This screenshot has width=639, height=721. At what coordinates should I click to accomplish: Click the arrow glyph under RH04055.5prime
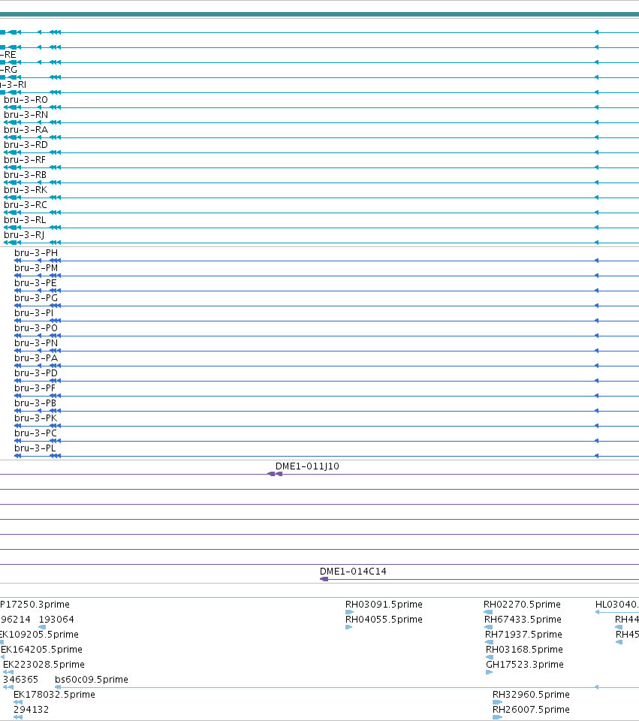[348, 627]
